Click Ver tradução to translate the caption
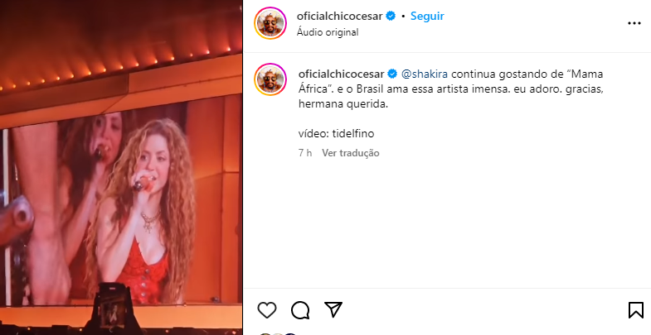Viewport: 651px width, 335px height. (351, 153)
